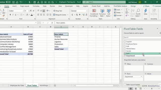Apply percent style format
This screenshot has width=161, height=90.
tap(77, 15)
